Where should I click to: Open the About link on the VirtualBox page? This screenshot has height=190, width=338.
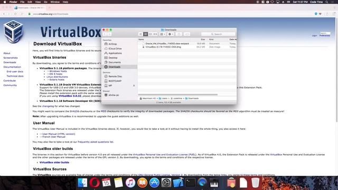click(7, 53)
